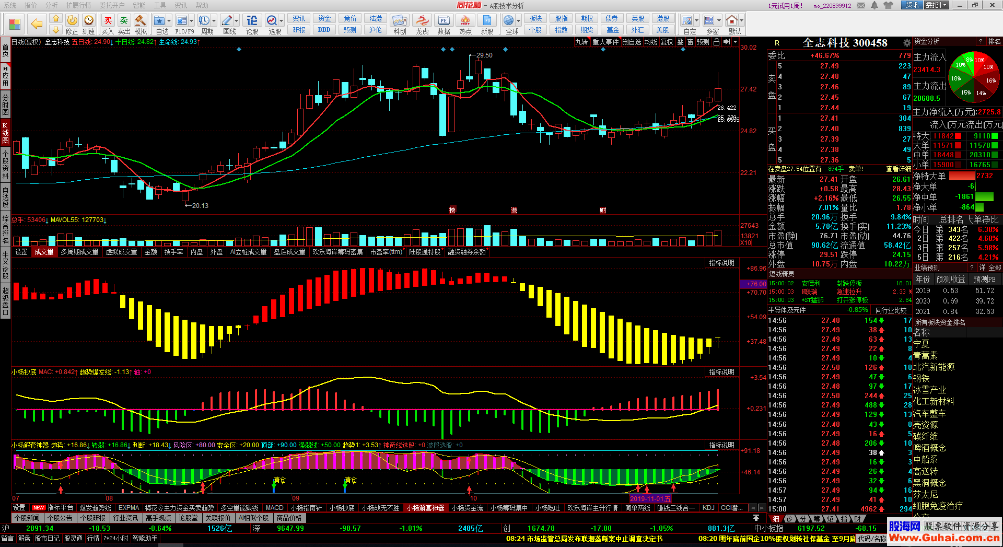The width and height of the screenshot is (1003, 547).
Task: Expand the 画线 drawing dropdown arrow
Action: point(236,21)
